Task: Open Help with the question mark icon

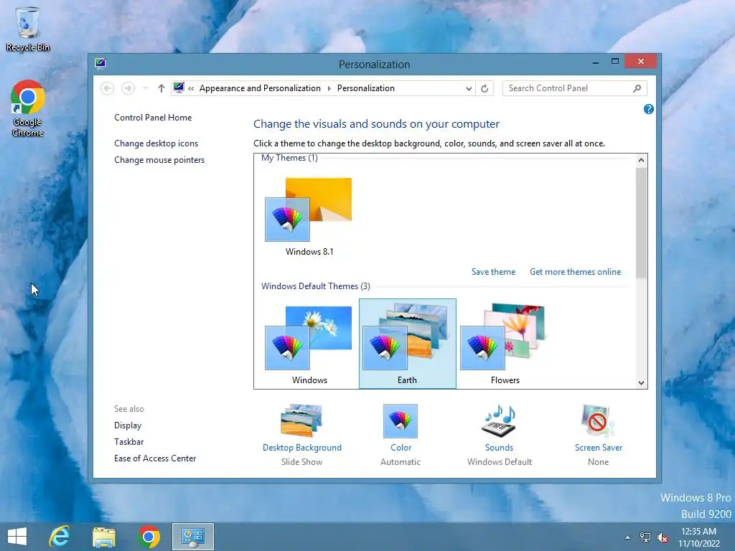Action: point(649,109)
